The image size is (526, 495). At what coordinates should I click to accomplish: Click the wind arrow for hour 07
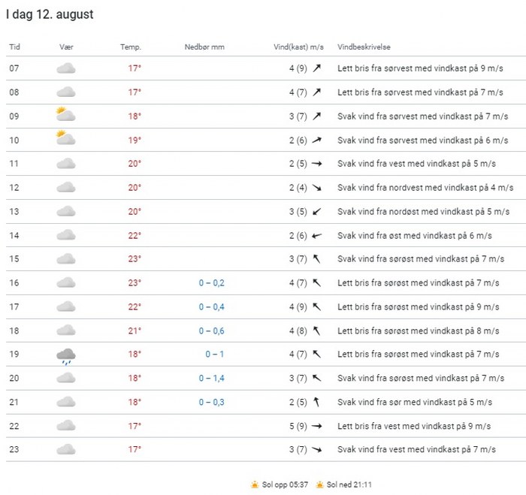pyautogui.click(x=317, y=68)
